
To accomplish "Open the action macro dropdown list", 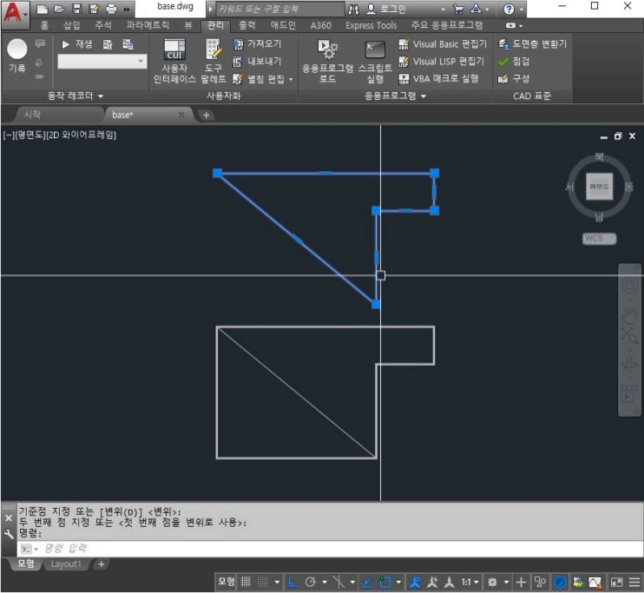I will tap(102, 62).
